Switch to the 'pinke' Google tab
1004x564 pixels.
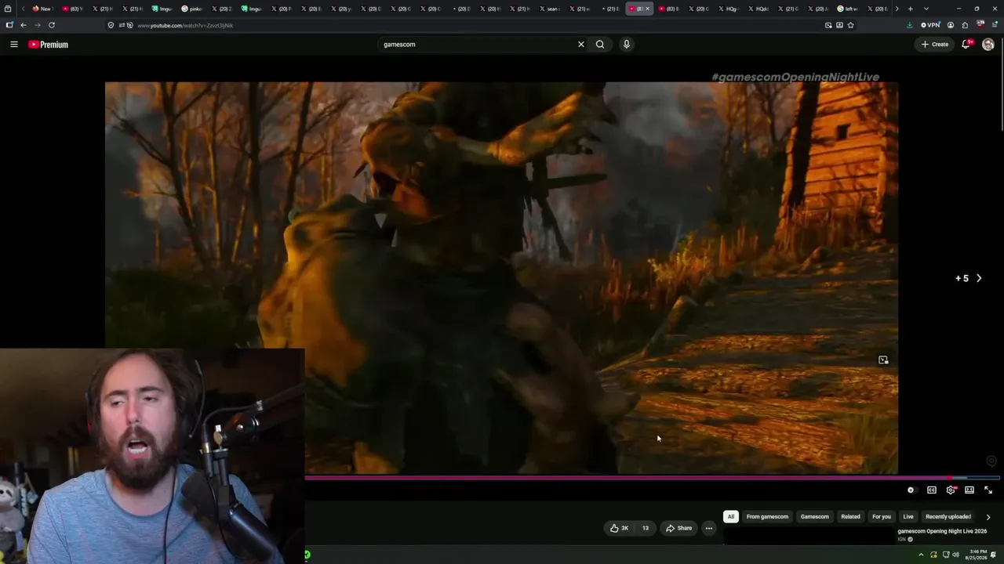point(191,9)
